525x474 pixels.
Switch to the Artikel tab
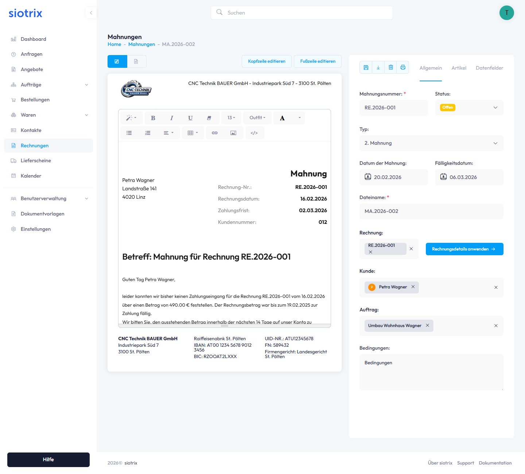[x=459, y=68]
